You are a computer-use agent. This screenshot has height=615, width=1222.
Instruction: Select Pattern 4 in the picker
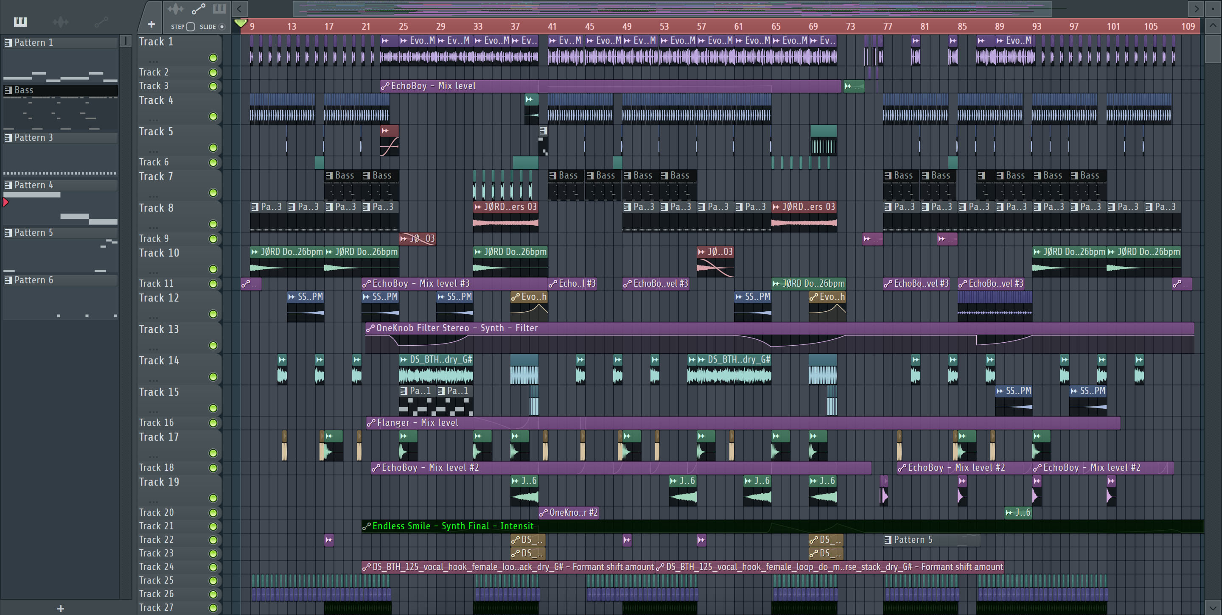[x=61, y=185]
